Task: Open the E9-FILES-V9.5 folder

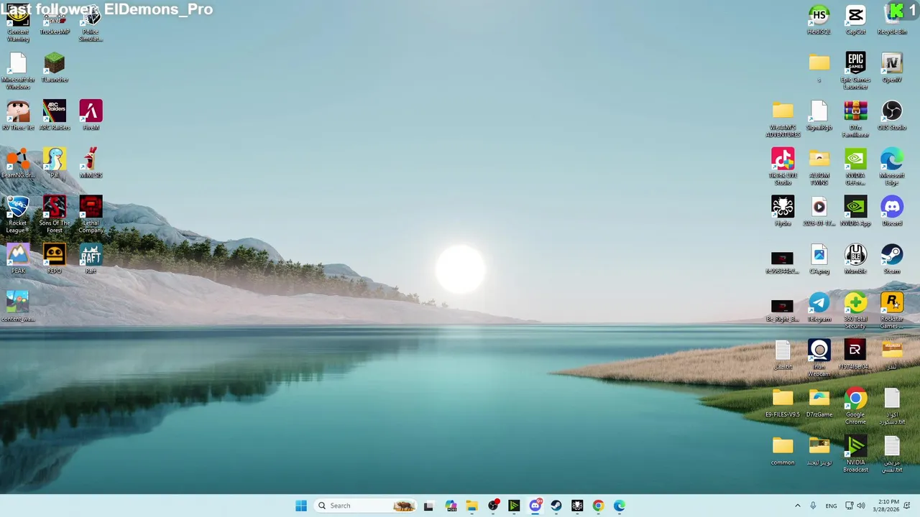Action: [x=783, y=403]
